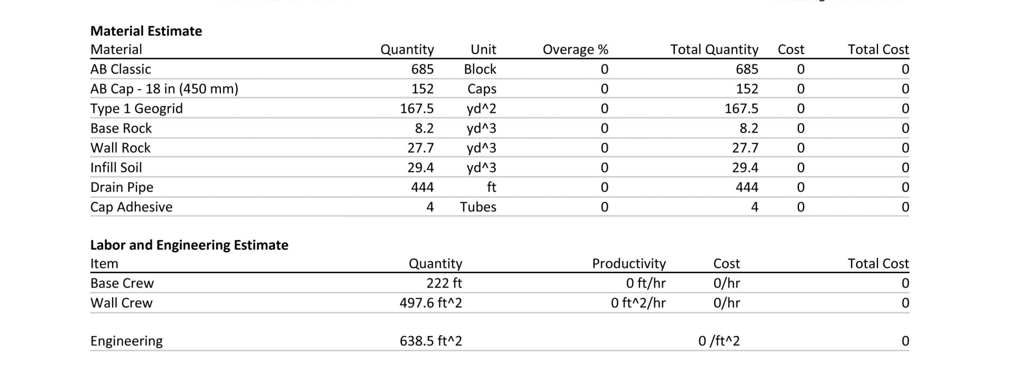The width and height of the screenshot is (1026, 367).
Task: Click the Material Estimate section heading
Action: 146,31
